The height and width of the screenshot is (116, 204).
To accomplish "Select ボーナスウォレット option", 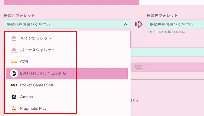I will (67, 50).
